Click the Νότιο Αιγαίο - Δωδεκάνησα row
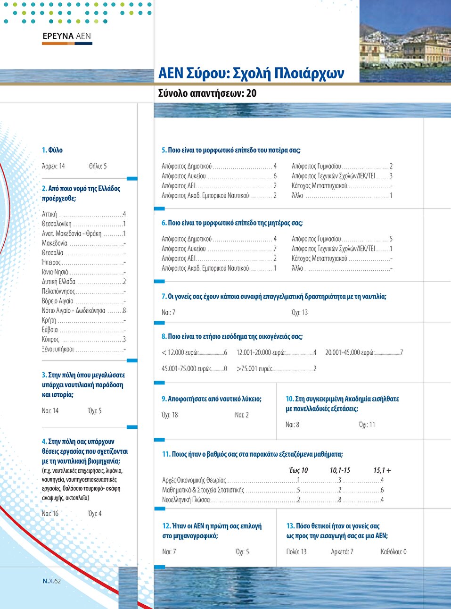Image resolution: width=451 pixels, height=609 pixels. tap(84, 310)
